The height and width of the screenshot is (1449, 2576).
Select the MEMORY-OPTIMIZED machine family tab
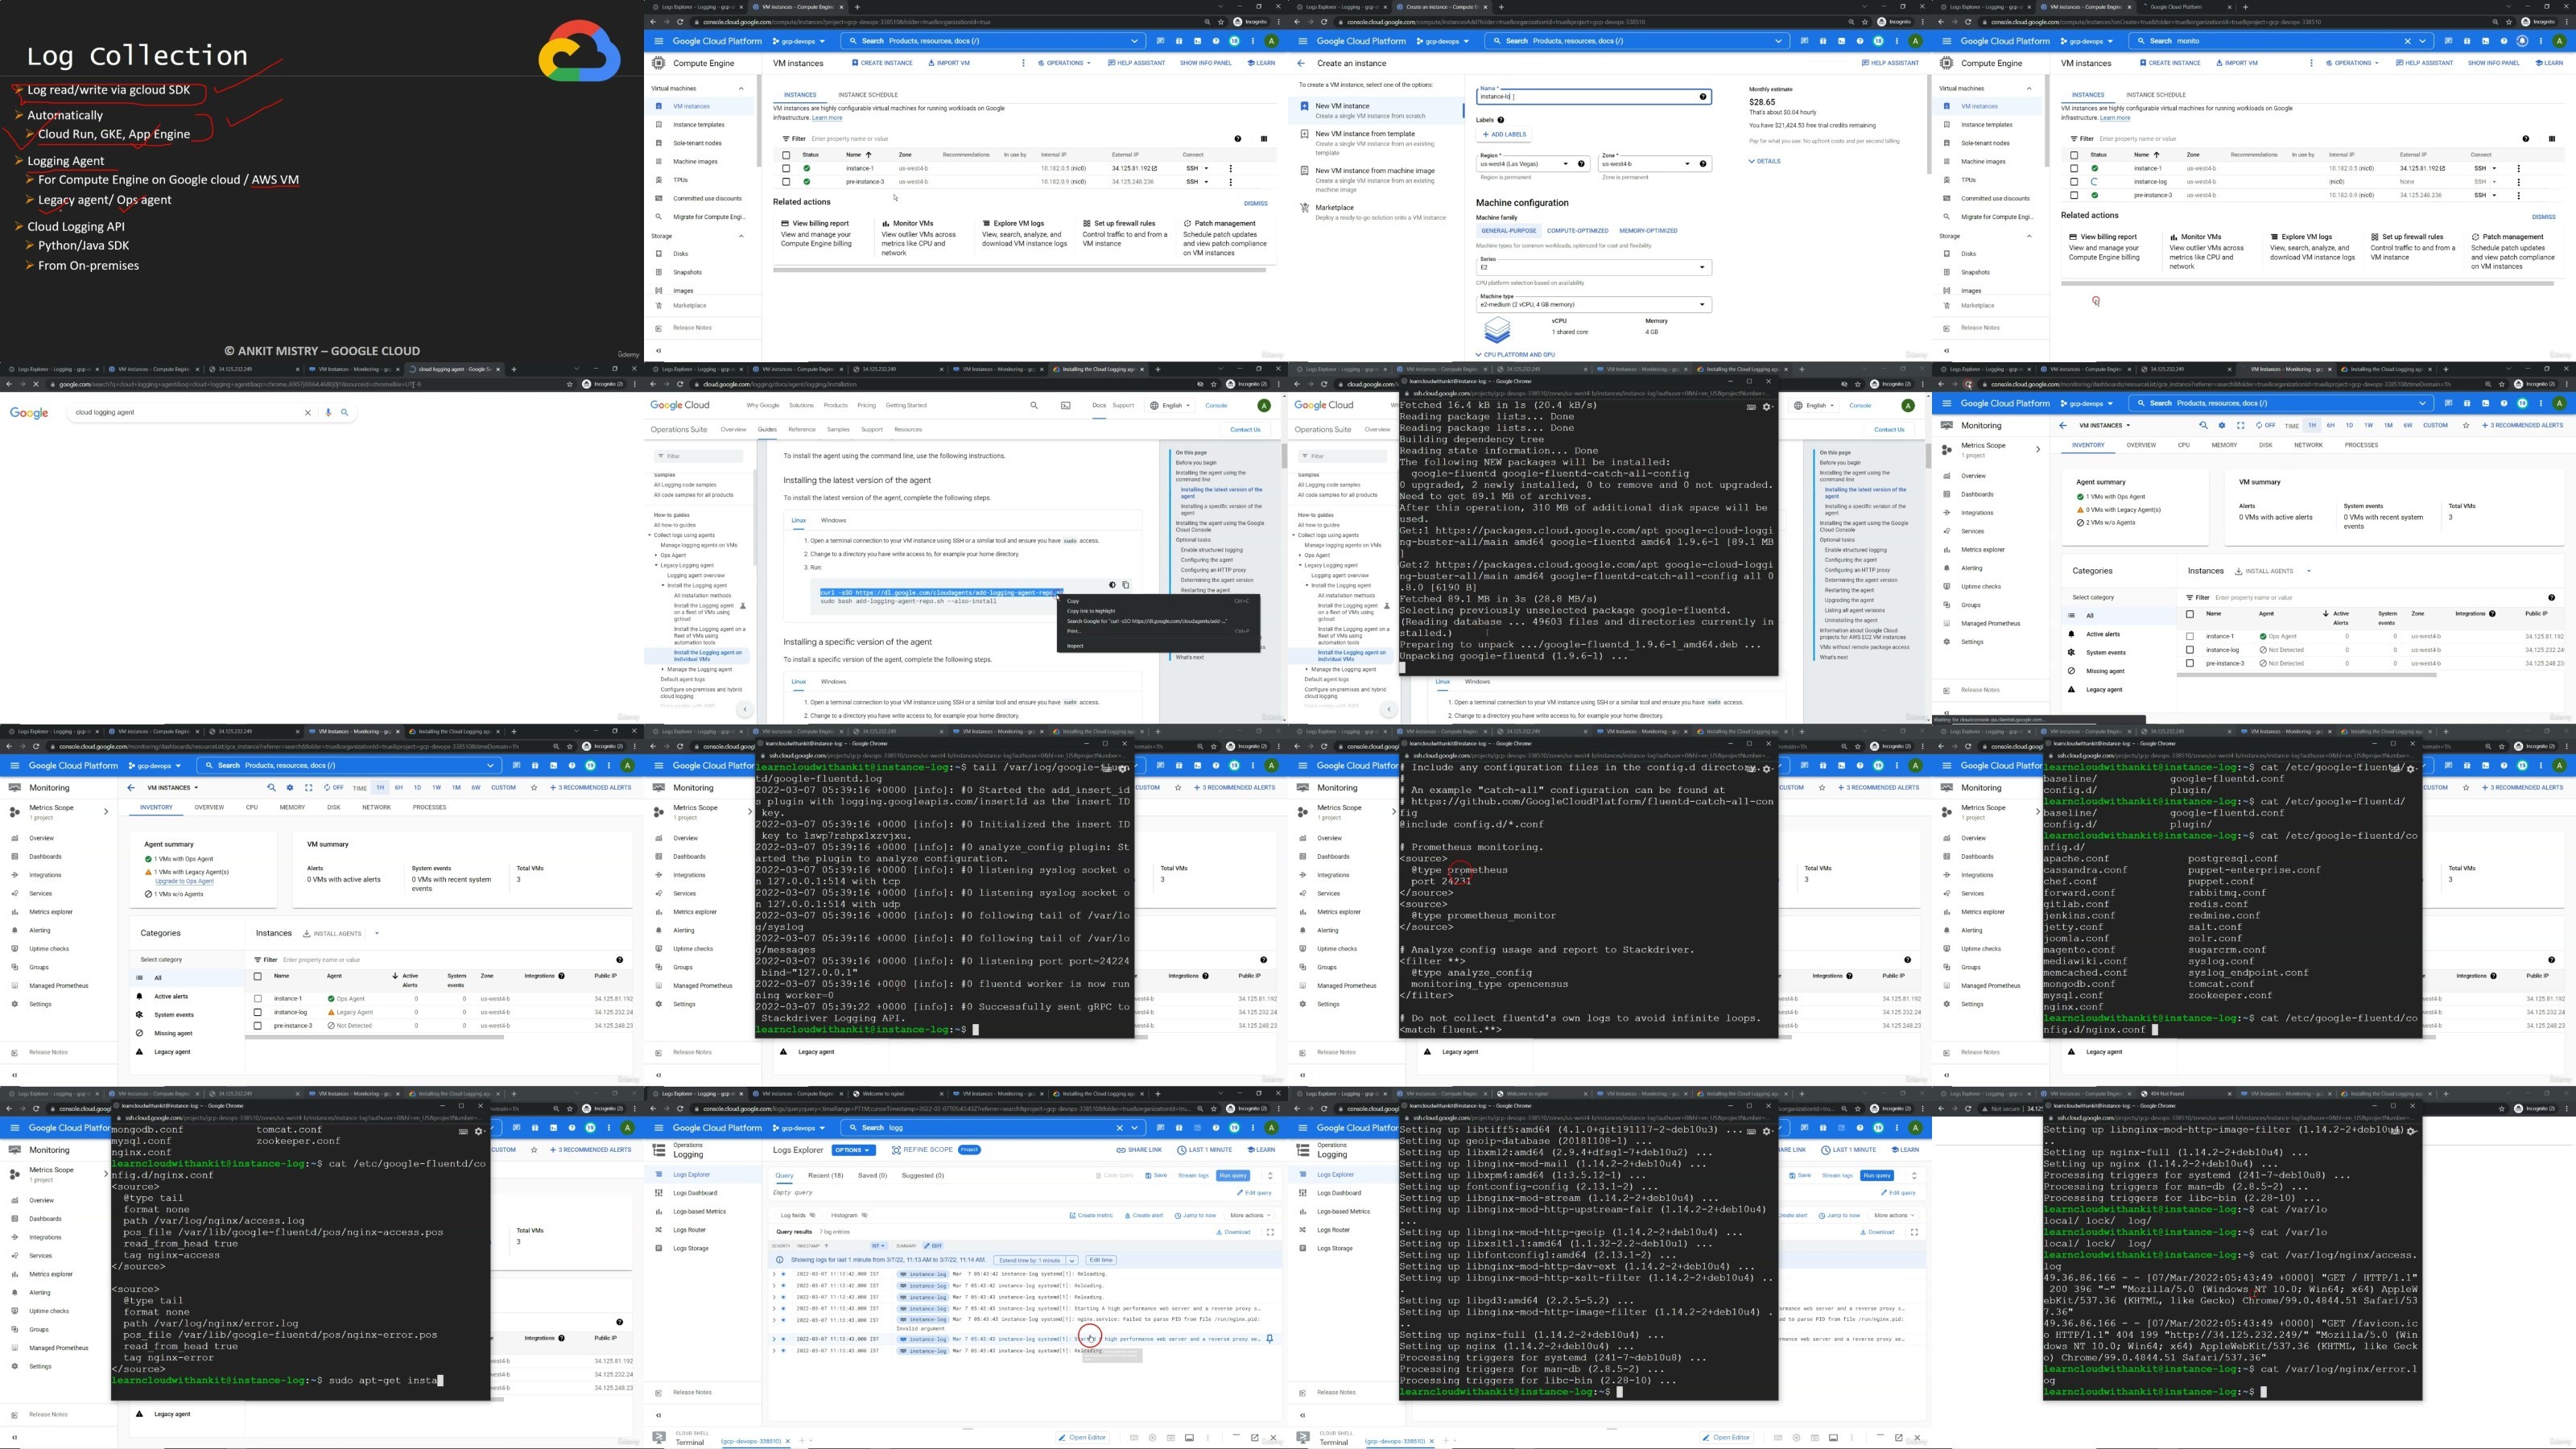click(x=1648, y=231)
